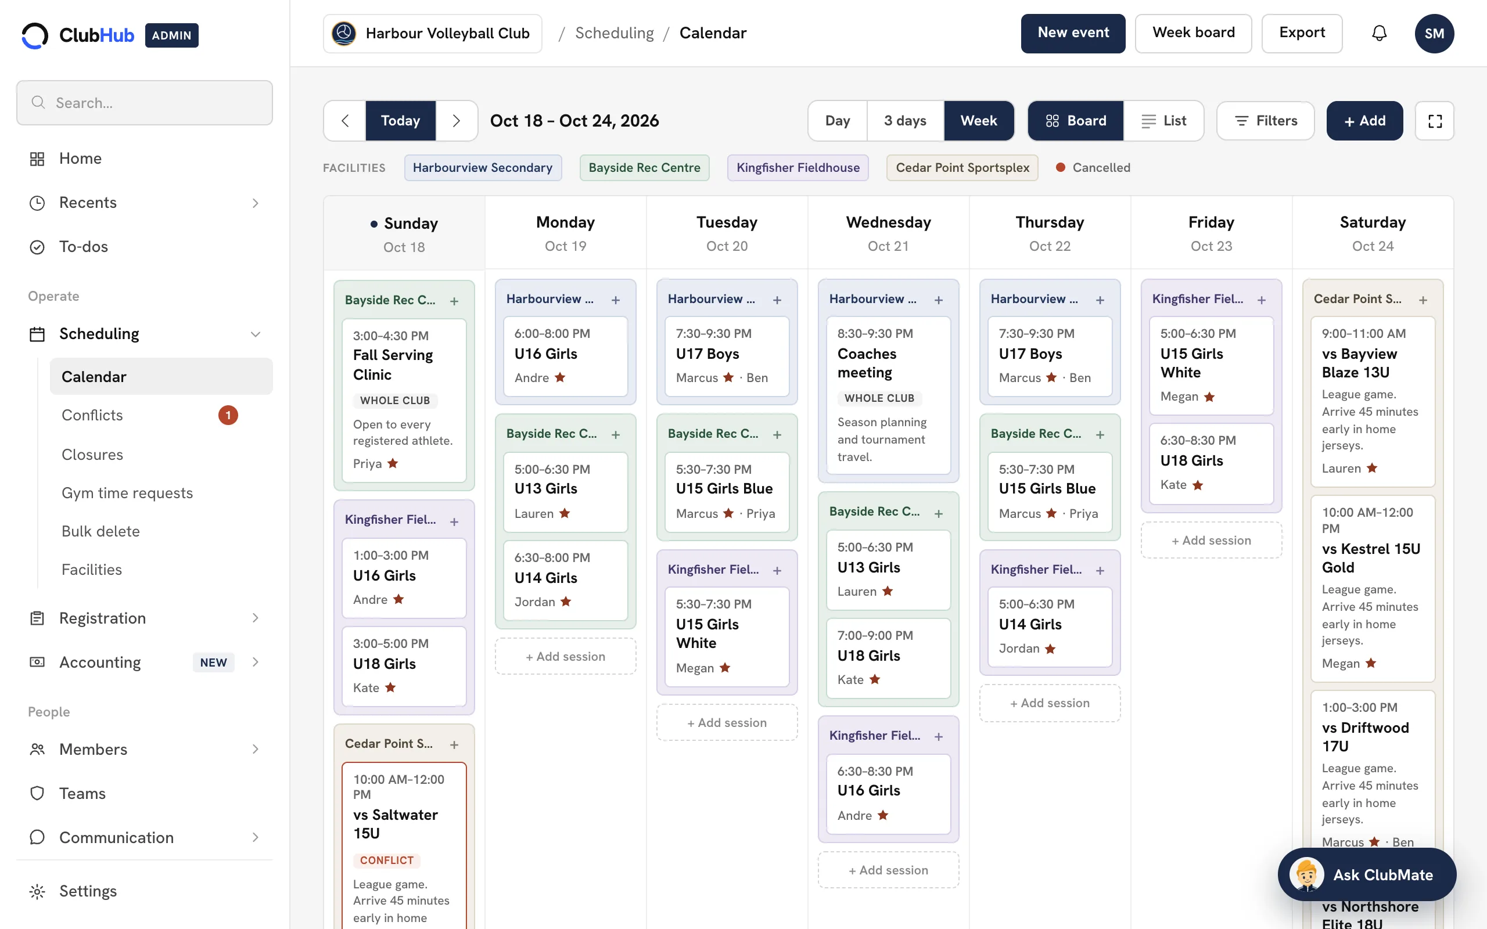This screenshot has height=929, width=1487.
Task: Open the SM user avatar menu
Action: [1434, 33]
